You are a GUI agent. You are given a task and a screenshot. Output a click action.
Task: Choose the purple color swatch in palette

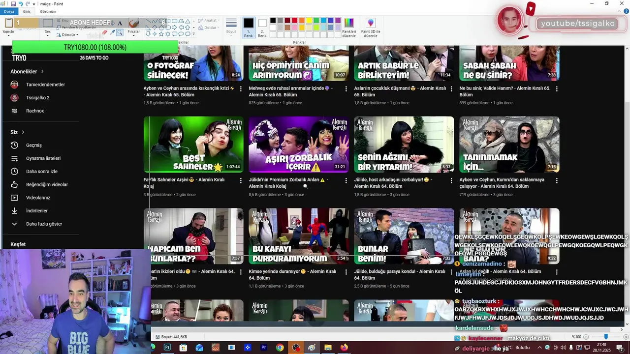coord(338,21)
